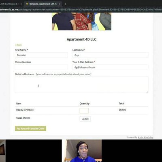Image resolution: width=162 pixels, height=162 pixels.
Task: Close the Schedule Appointment tab
Action: pos(60,4)
